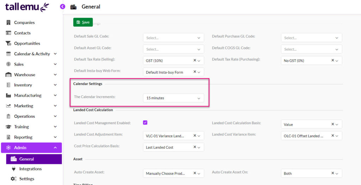The width and height of the screenshot is (361, 185).
Task: Open Default Sale GL Code dropdown
Action: pos(173,38)
